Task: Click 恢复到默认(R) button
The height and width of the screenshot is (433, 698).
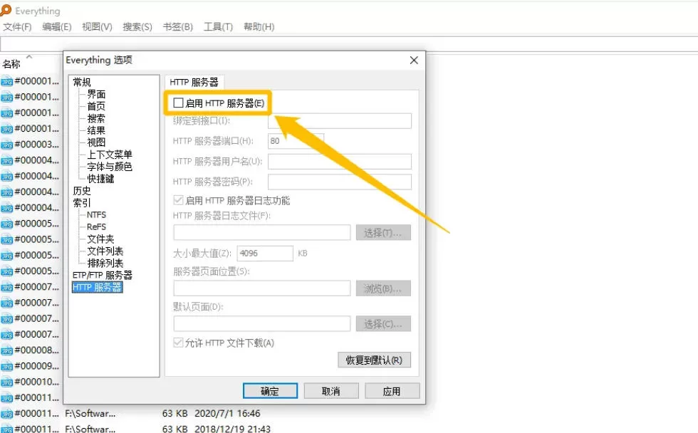Action: click(x=374, y=360)
